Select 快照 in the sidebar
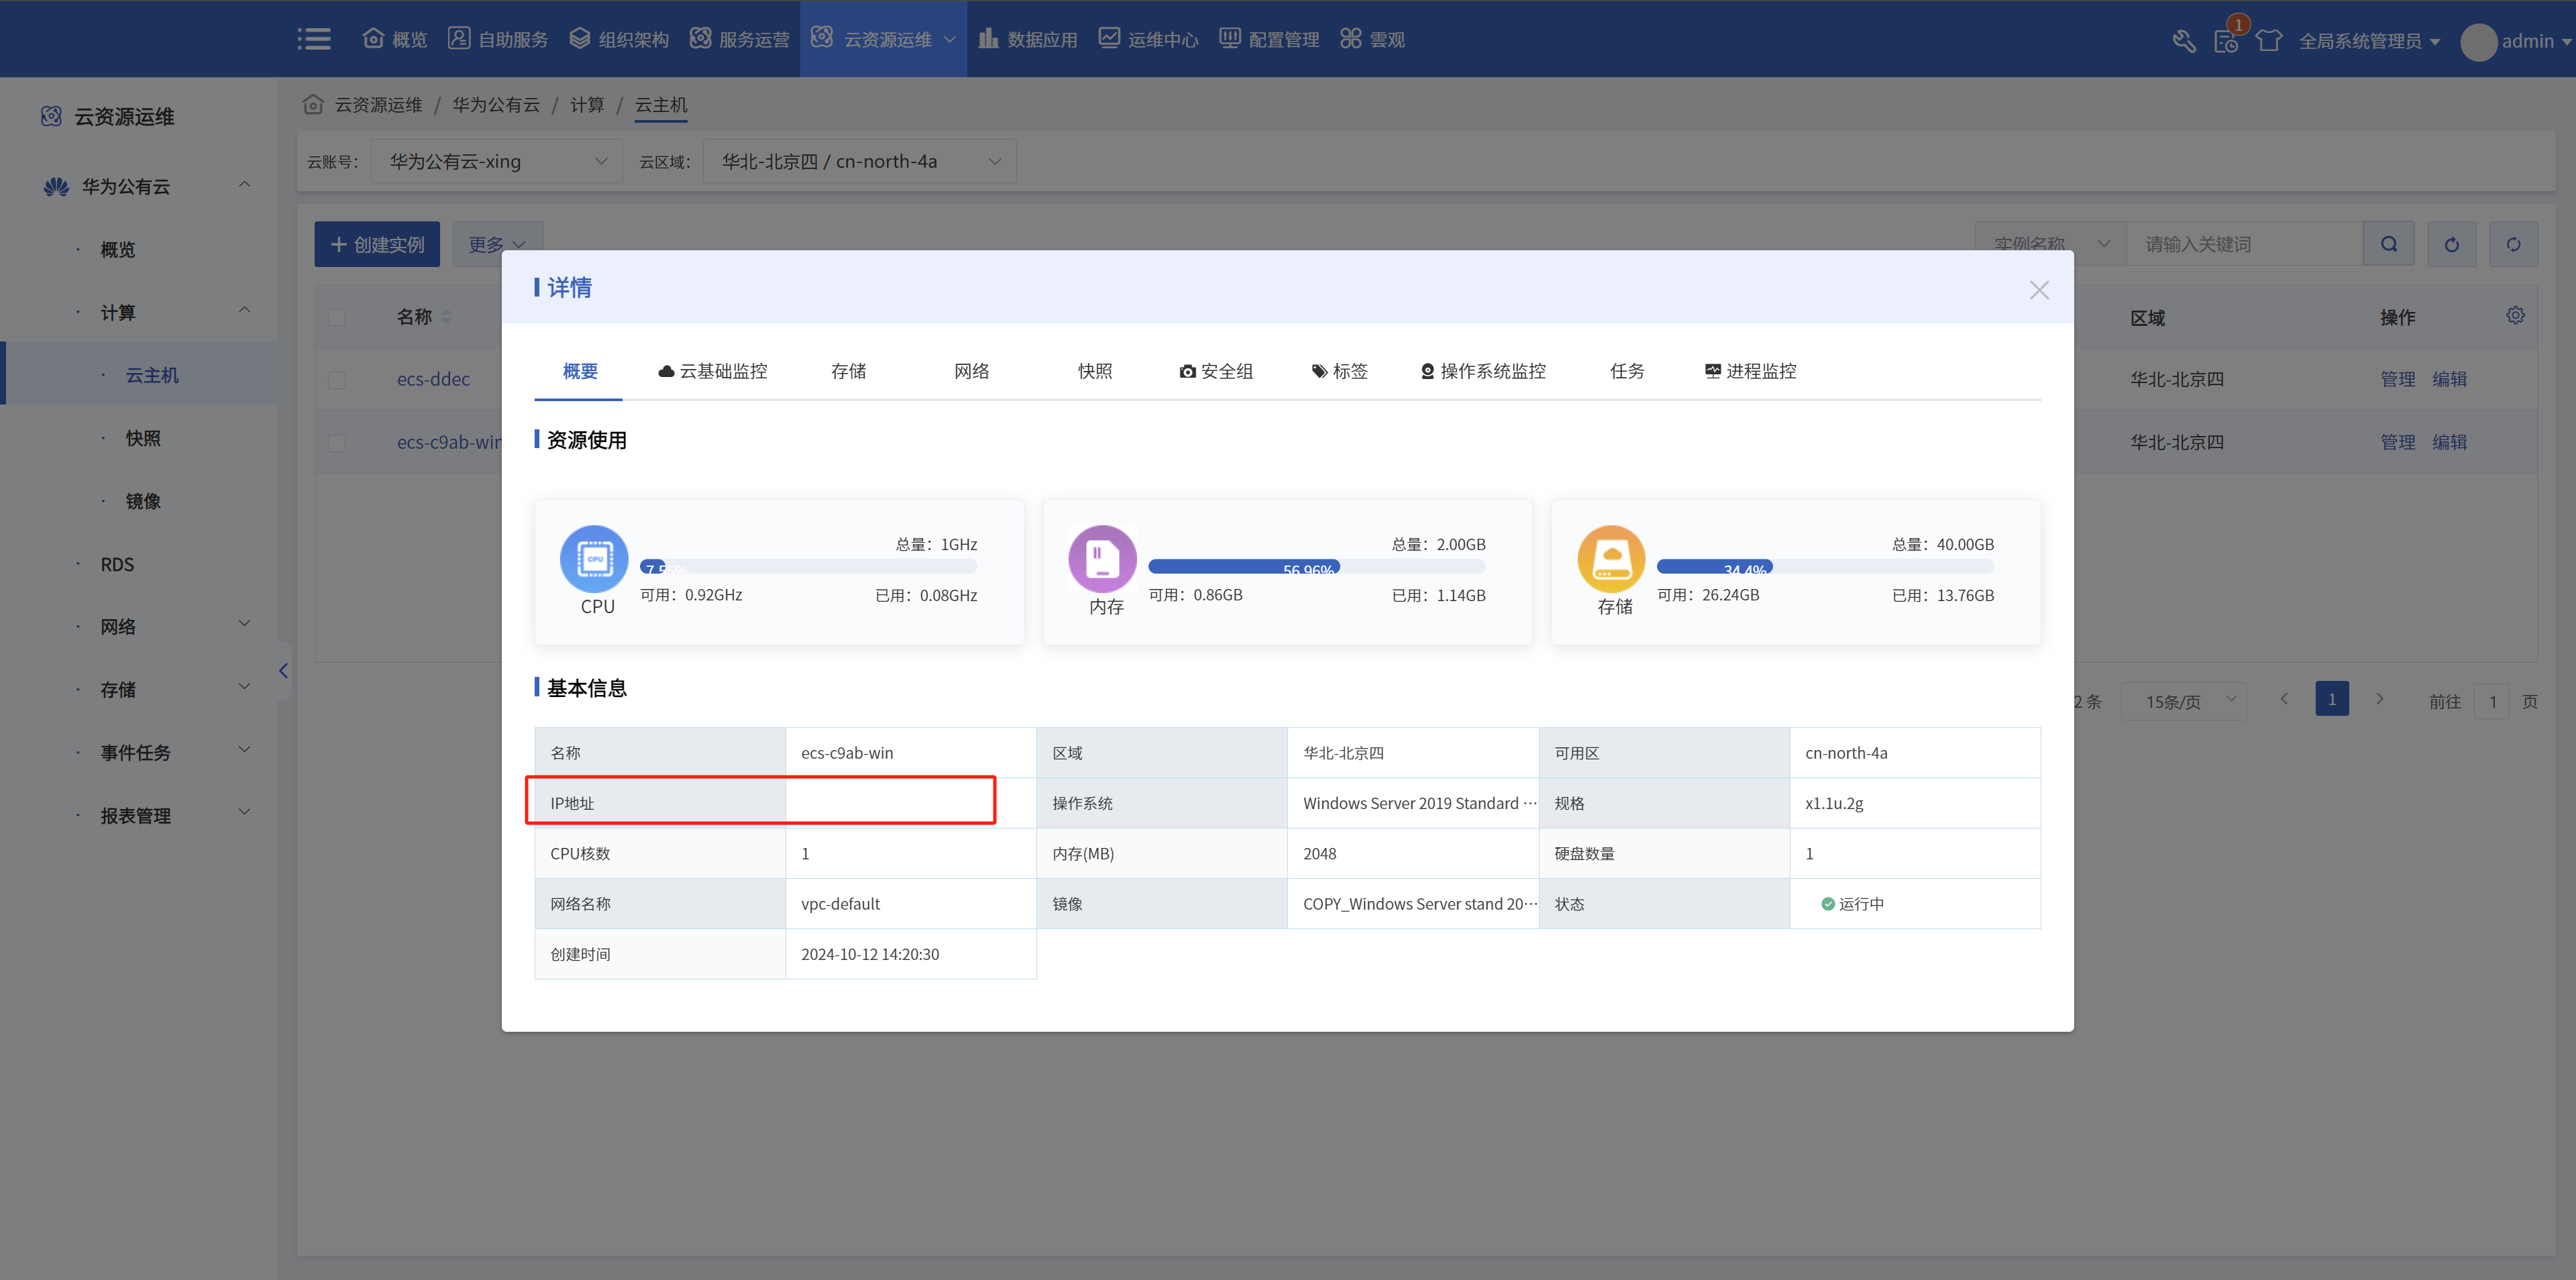The image size is (2576, 1280). (x=142, y=438)
